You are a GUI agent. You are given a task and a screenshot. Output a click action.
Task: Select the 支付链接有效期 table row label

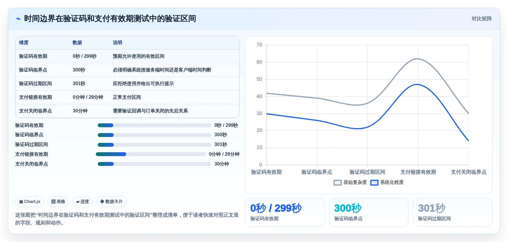36,97
